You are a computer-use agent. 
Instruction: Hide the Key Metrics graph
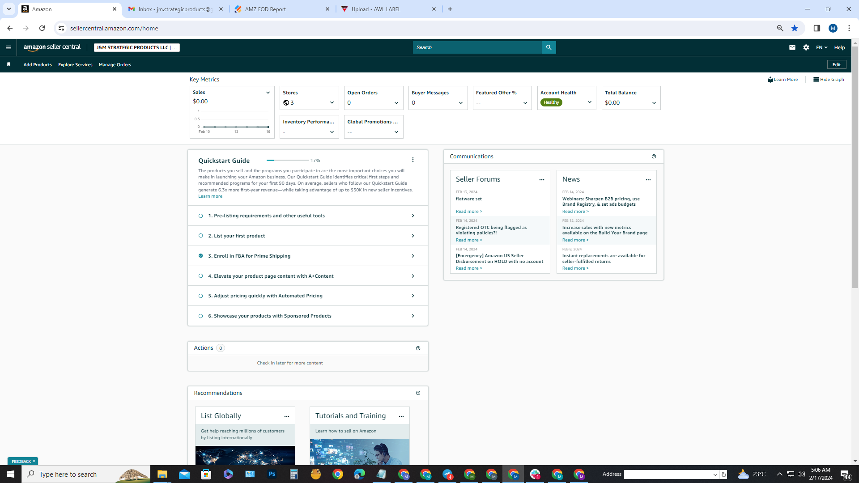[829, 80]
